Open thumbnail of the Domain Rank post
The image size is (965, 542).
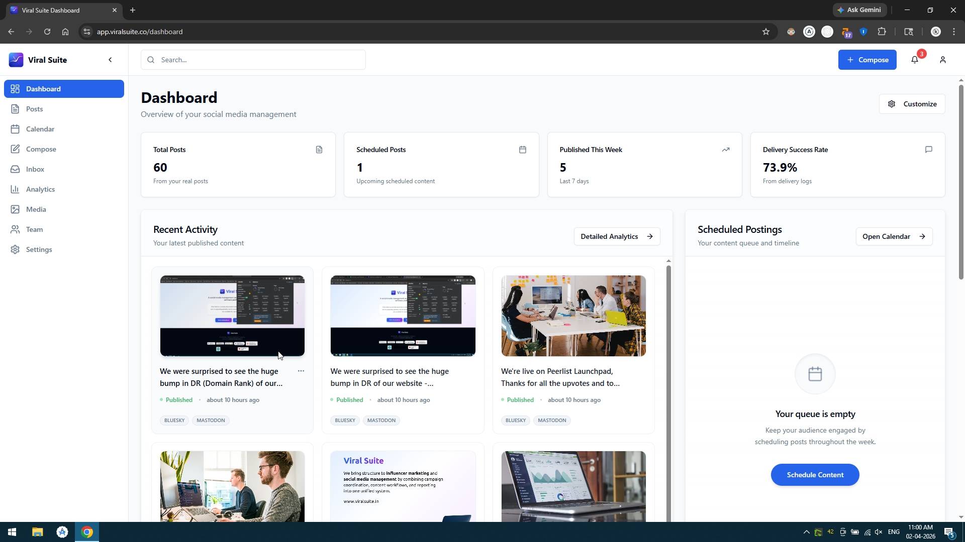coord(232,316)
